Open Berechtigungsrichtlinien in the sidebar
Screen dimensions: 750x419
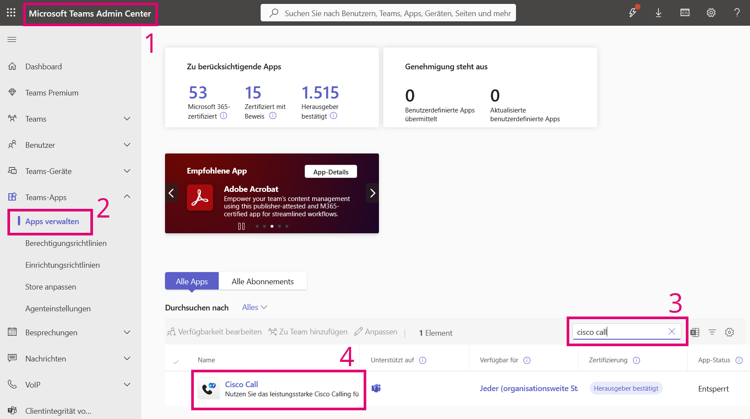pyautogui.click(x=66, y=243)
